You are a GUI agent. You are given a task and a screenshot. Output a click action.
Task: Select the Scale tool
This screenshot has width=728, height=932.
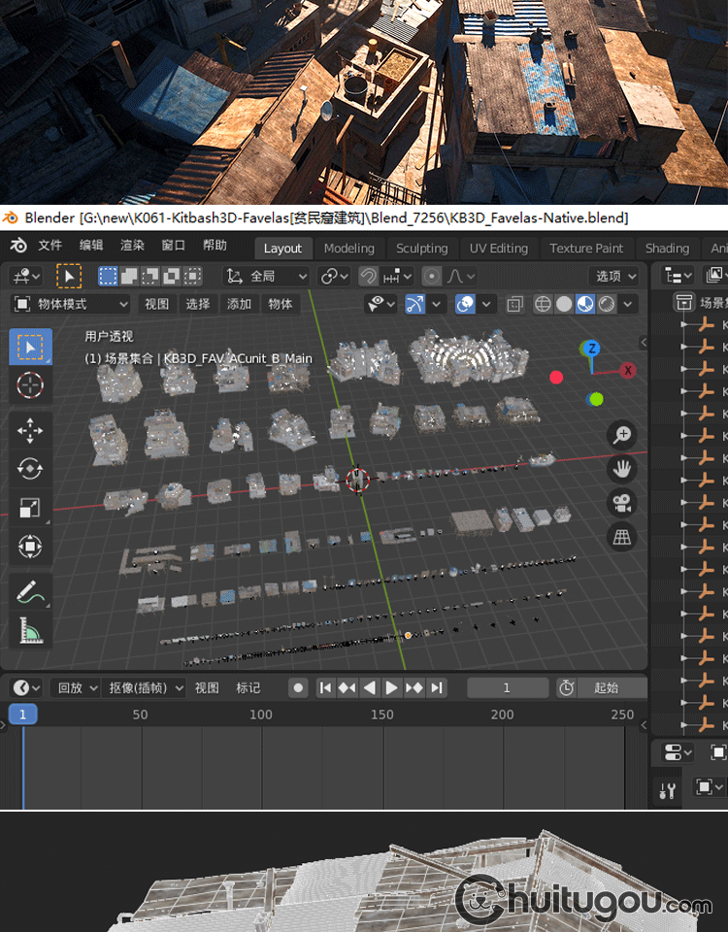(x=30, y=508)
